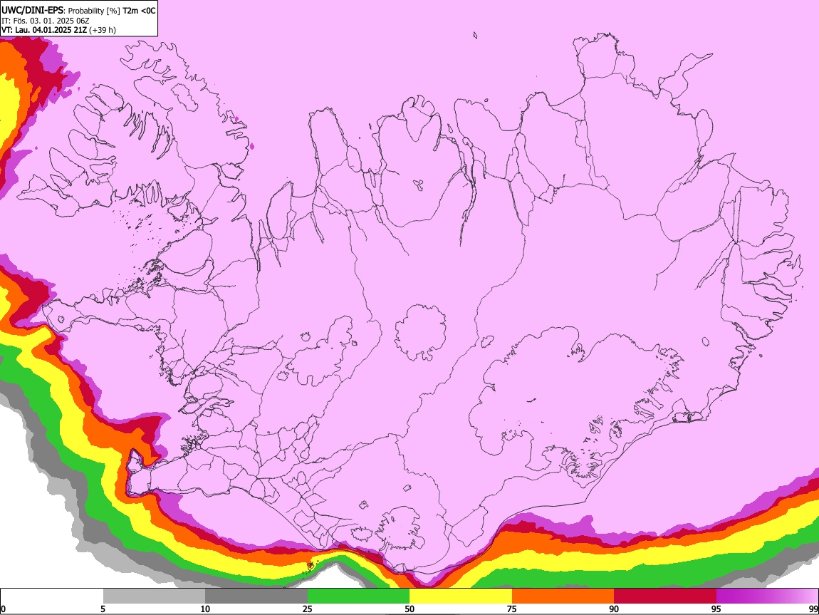This screenshot has width=819, height=615.
Task: Click the legend label '0'
Action: pyautogui.click(x=3, y=609)
